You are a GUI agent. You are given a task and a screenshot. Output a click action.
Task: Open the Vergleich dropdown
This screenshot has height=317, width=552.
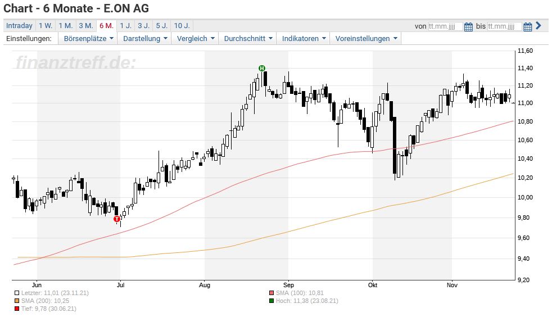(195, 38)
